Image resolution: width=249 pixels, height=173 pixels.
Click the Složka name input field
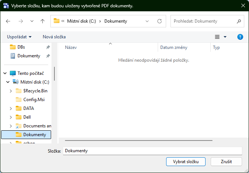tap(152, 151)
